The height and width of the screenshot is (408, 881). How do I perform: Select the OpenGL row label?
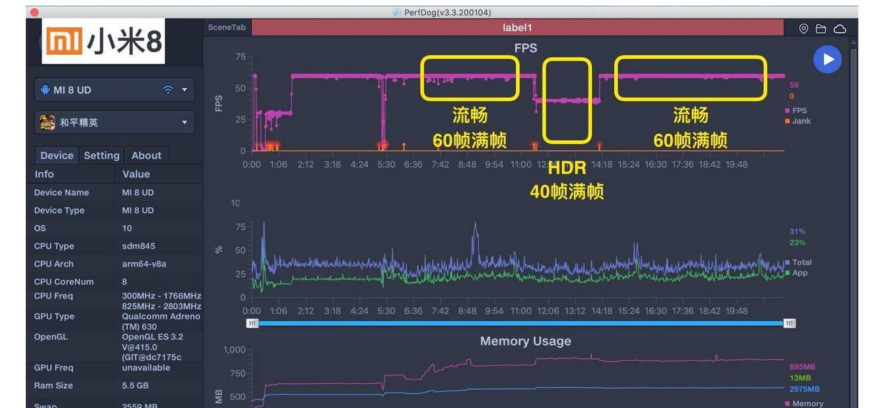click(x=50, y=337)
